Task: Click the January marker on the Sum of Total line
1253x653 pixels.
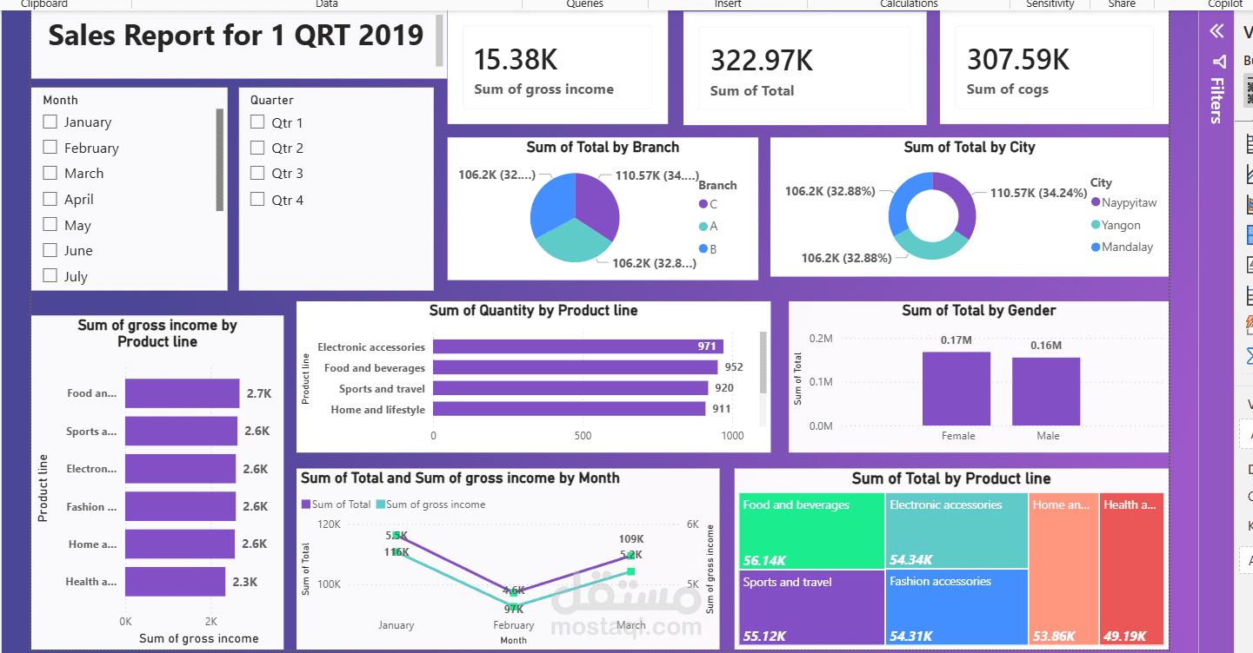Action: point(397,535)
